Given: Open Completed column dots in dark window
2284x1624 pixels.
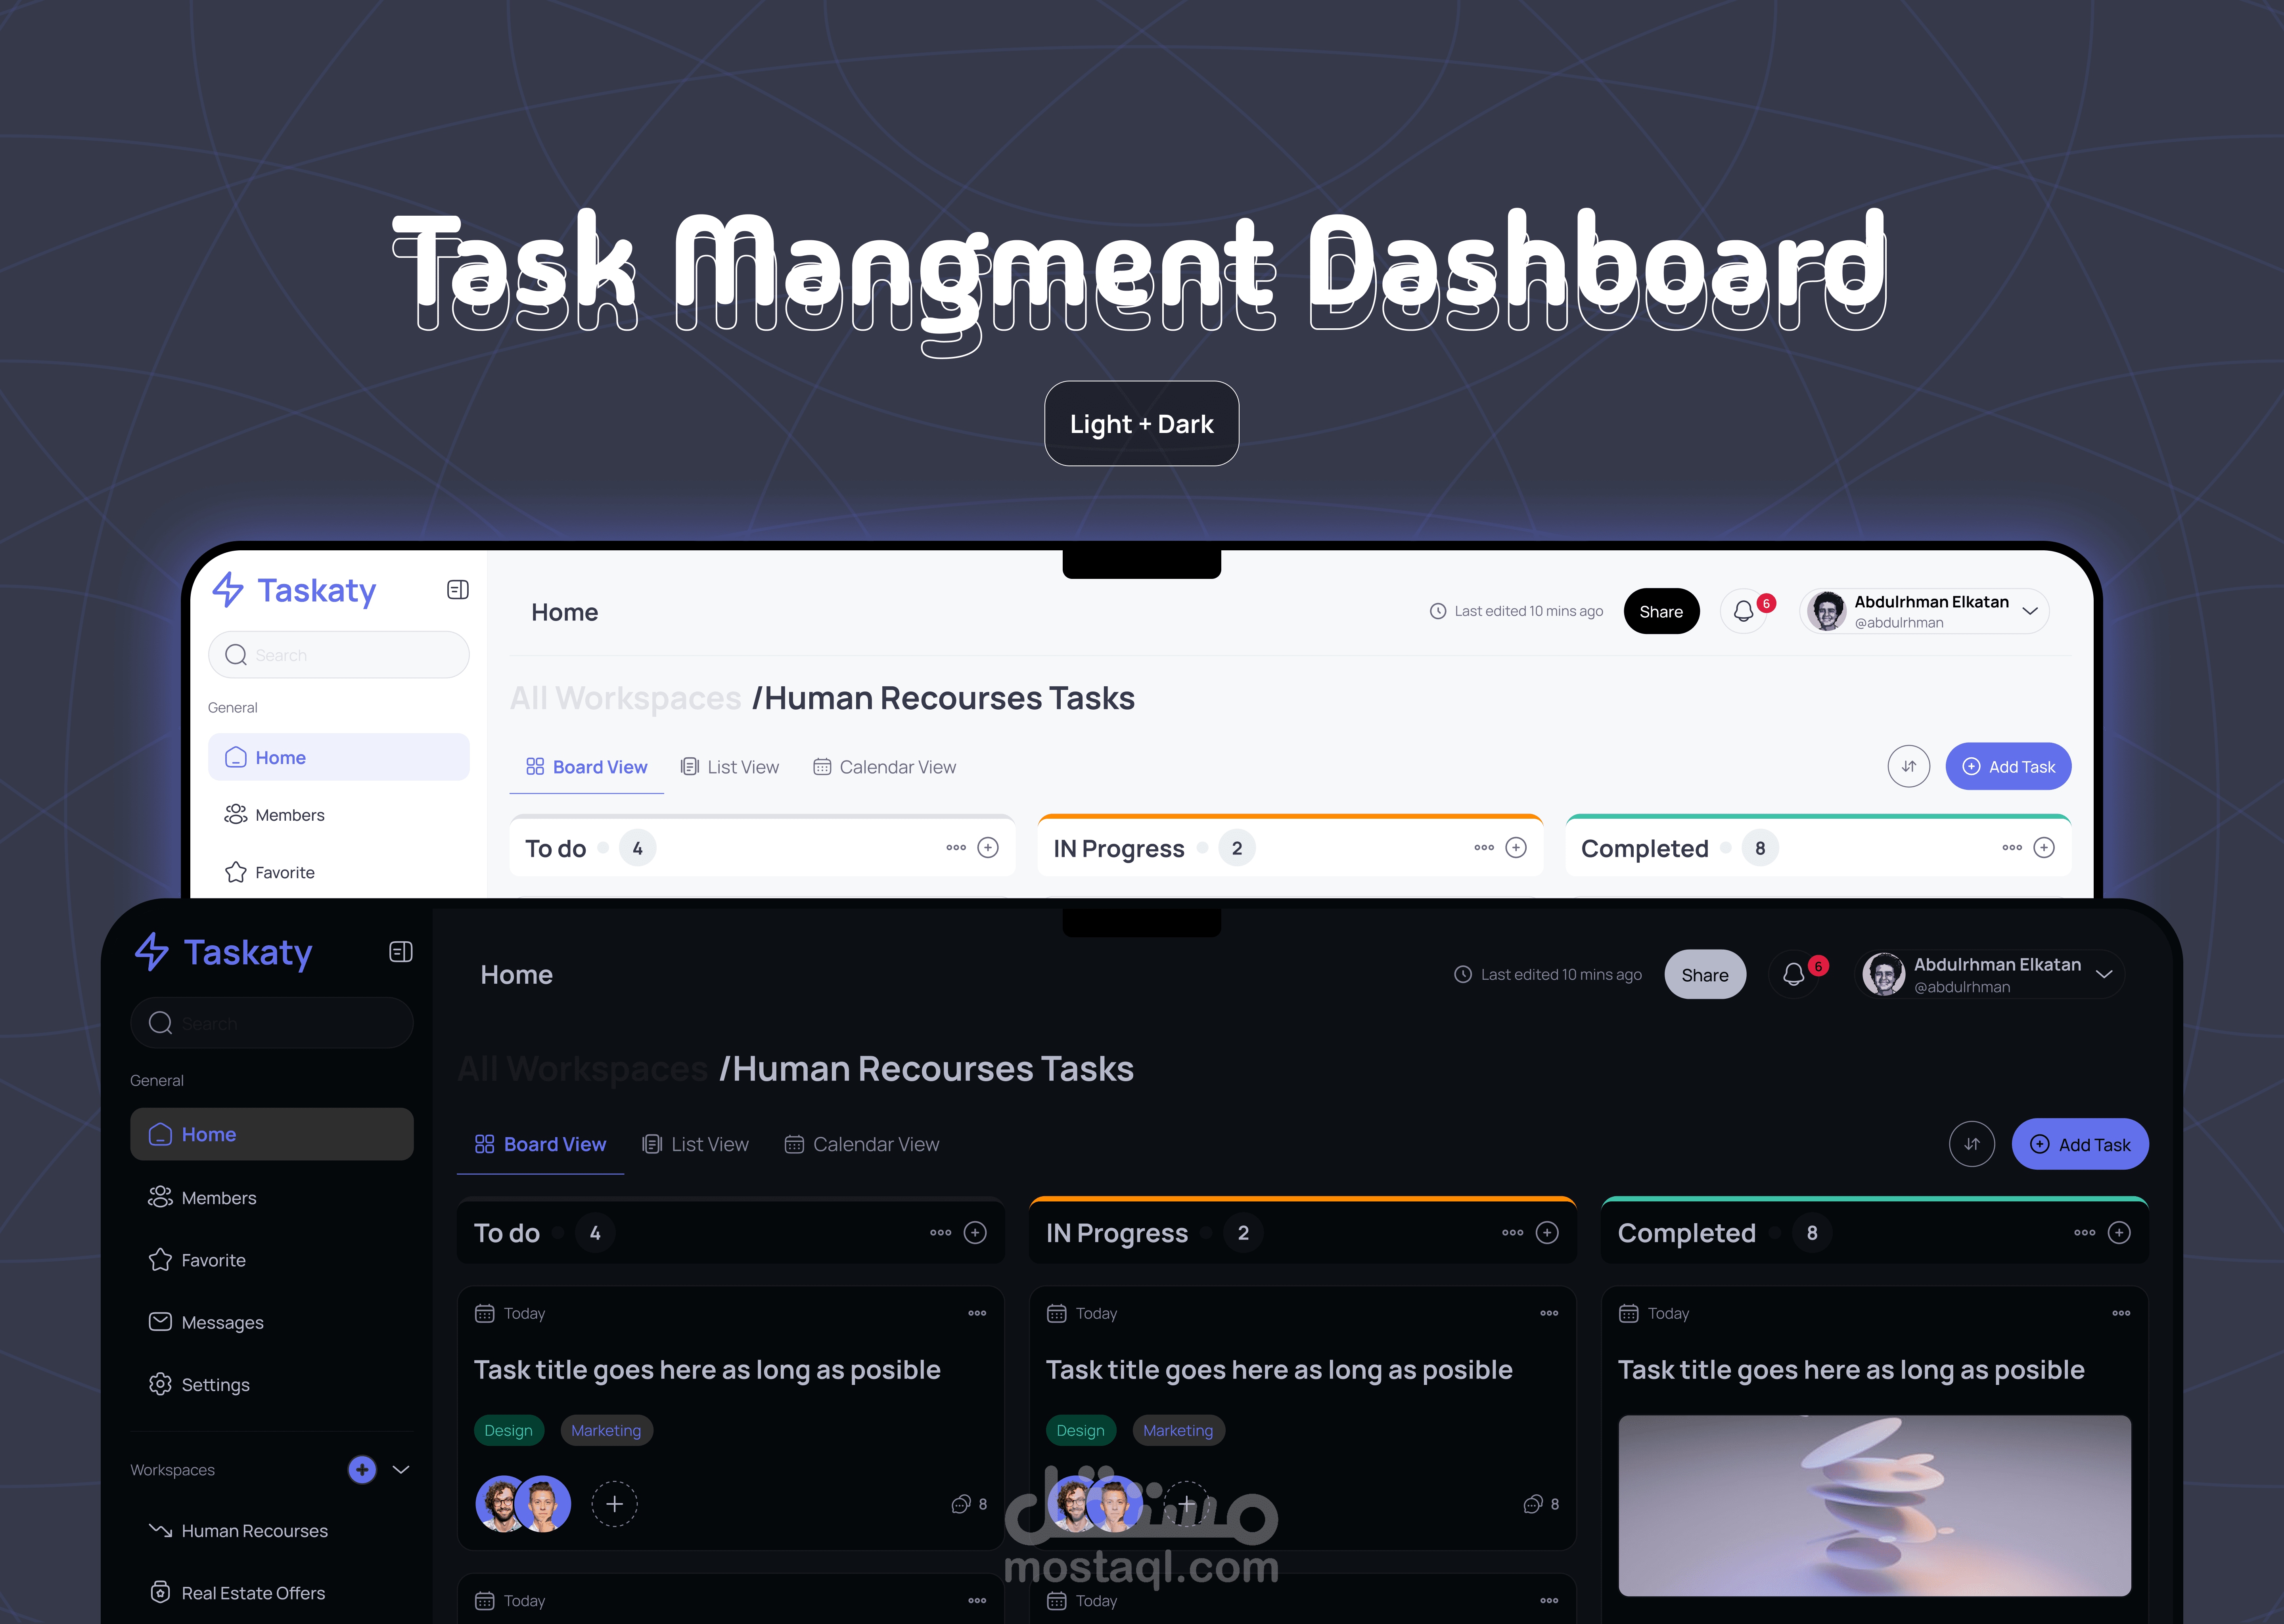Looking at the screenshot, I should pos(2084,1233).
